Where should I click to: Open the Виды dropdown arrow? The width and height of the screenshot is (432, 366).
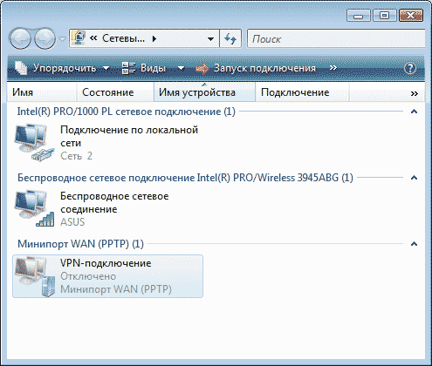(x=181, y=68)
